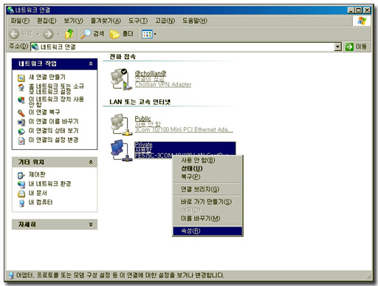Choose 상태(U) in context menu
378x286 pixels.
click(207, 168)
